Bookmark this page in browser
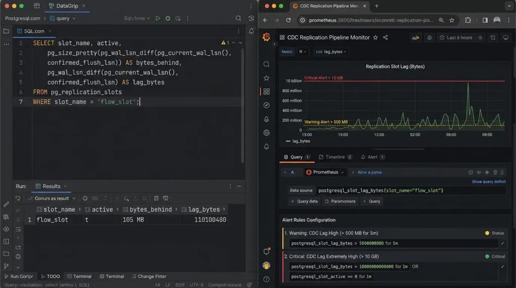 pyautogui.click(x=452, y=20)
